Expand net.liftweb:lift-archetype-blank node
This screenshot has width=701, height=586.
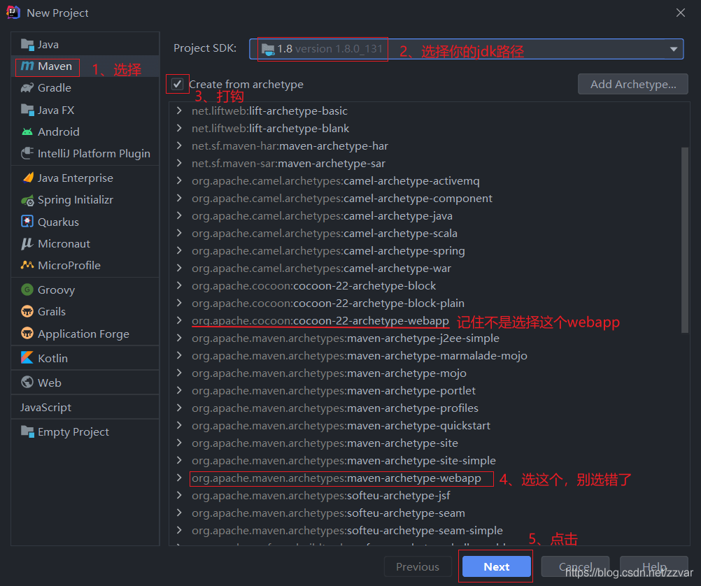tap(179, 128)
